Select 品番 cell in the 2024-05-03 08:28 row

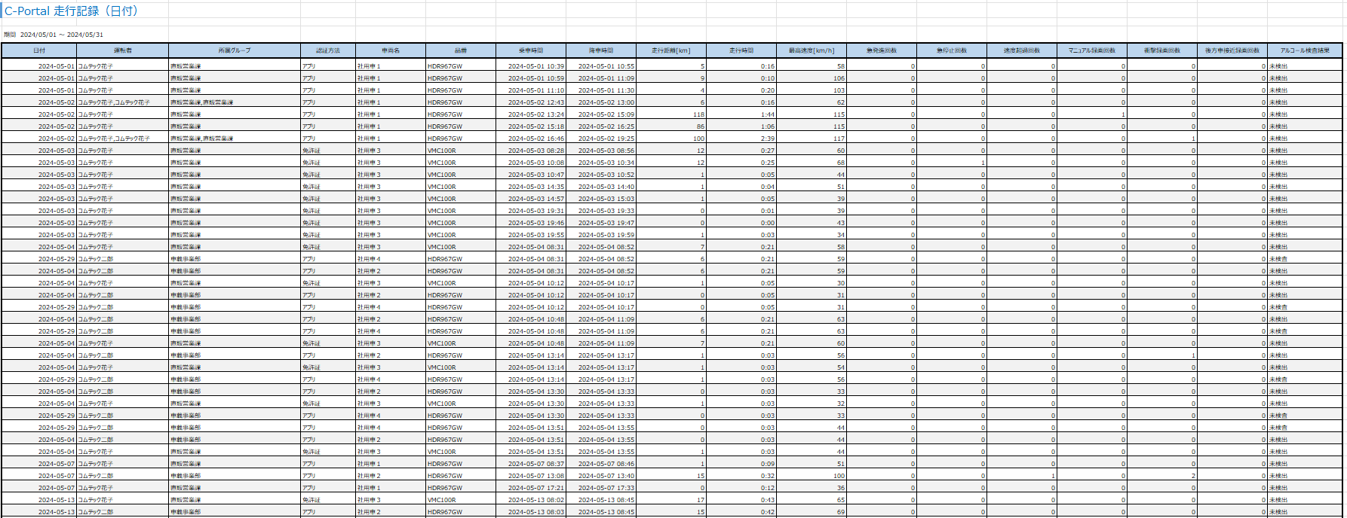tap(461, 151)
